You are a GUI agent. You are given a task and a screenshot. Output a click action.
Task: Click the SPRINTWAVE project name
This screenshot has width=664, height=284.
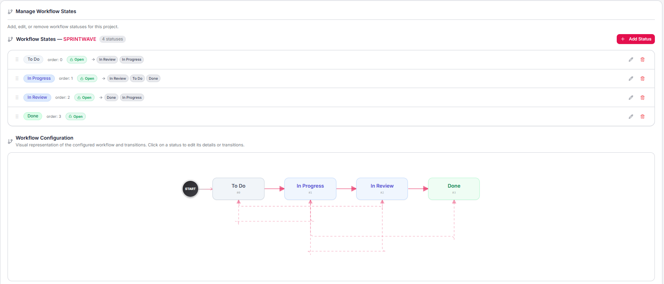pos(80,39)
